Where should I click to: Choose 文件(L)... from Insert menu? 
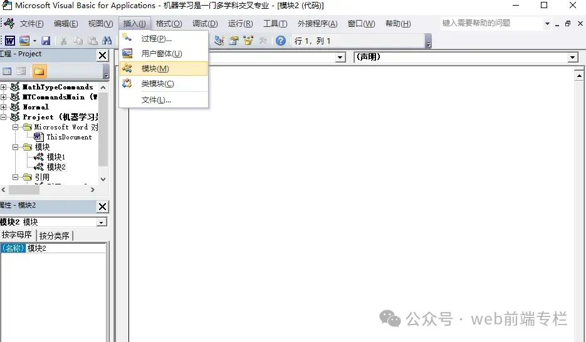click(164, 100)
